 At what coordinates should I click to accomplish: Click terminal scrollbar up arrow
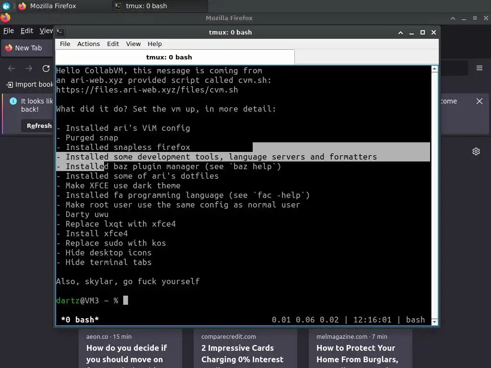[434, 69]
